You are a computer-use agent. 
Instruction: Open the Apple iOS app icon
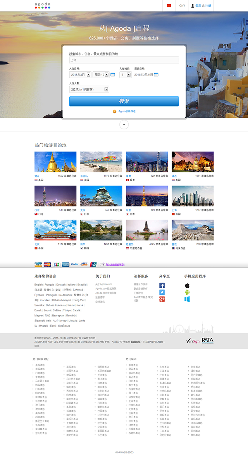click(x=187, y=285)
